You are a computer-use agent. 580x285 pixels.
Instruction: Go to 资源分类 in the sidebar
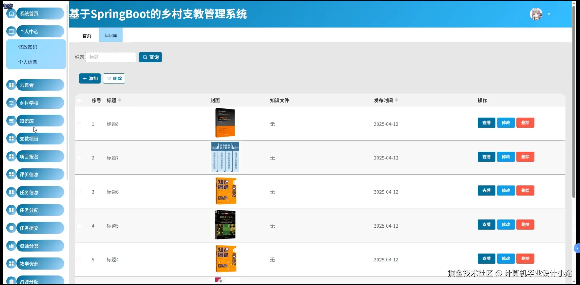pos(40,246)
